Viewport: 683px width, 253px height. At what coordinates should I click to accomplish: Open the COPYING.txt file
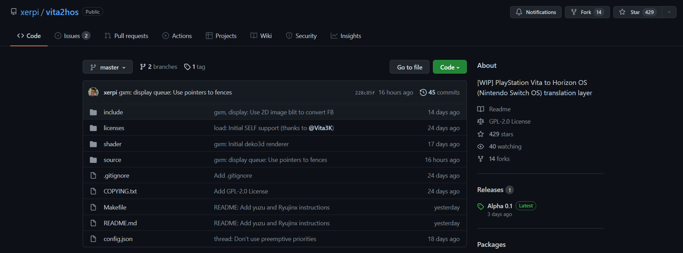click(x=120, y=191)
